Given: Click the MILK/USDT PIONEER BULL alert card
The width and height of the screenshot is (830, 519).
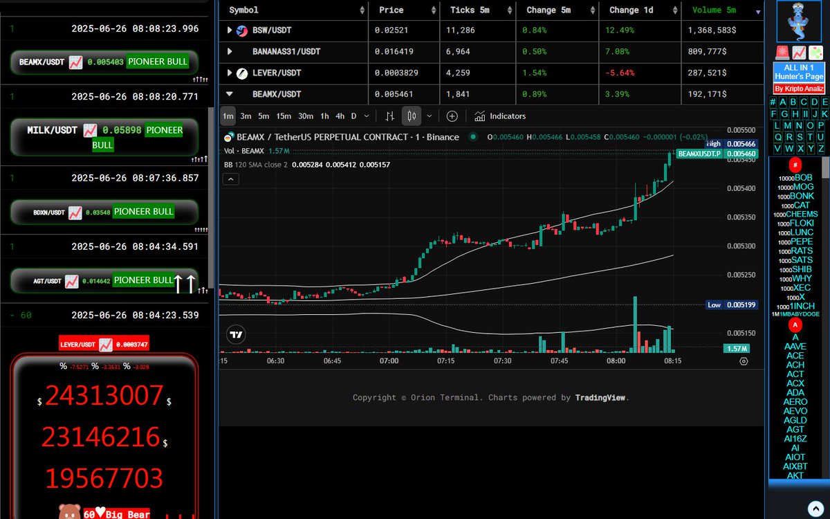Looking at the screenshot, I should [104, 136].
